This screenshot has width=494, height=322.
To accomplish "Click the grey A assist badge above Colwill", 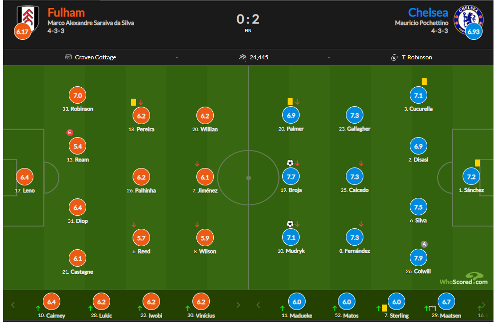I will point(424,244).
